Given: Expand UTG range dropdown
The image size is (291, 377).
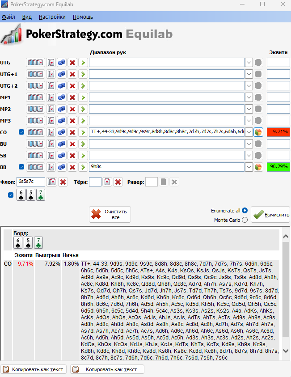Looking at the screenshot, I should tap(249, 63).
